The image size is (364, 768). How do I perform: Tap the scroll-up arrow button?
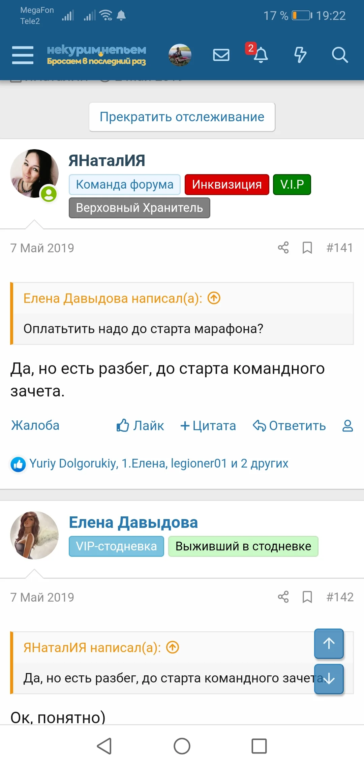[x=329, y=643]
